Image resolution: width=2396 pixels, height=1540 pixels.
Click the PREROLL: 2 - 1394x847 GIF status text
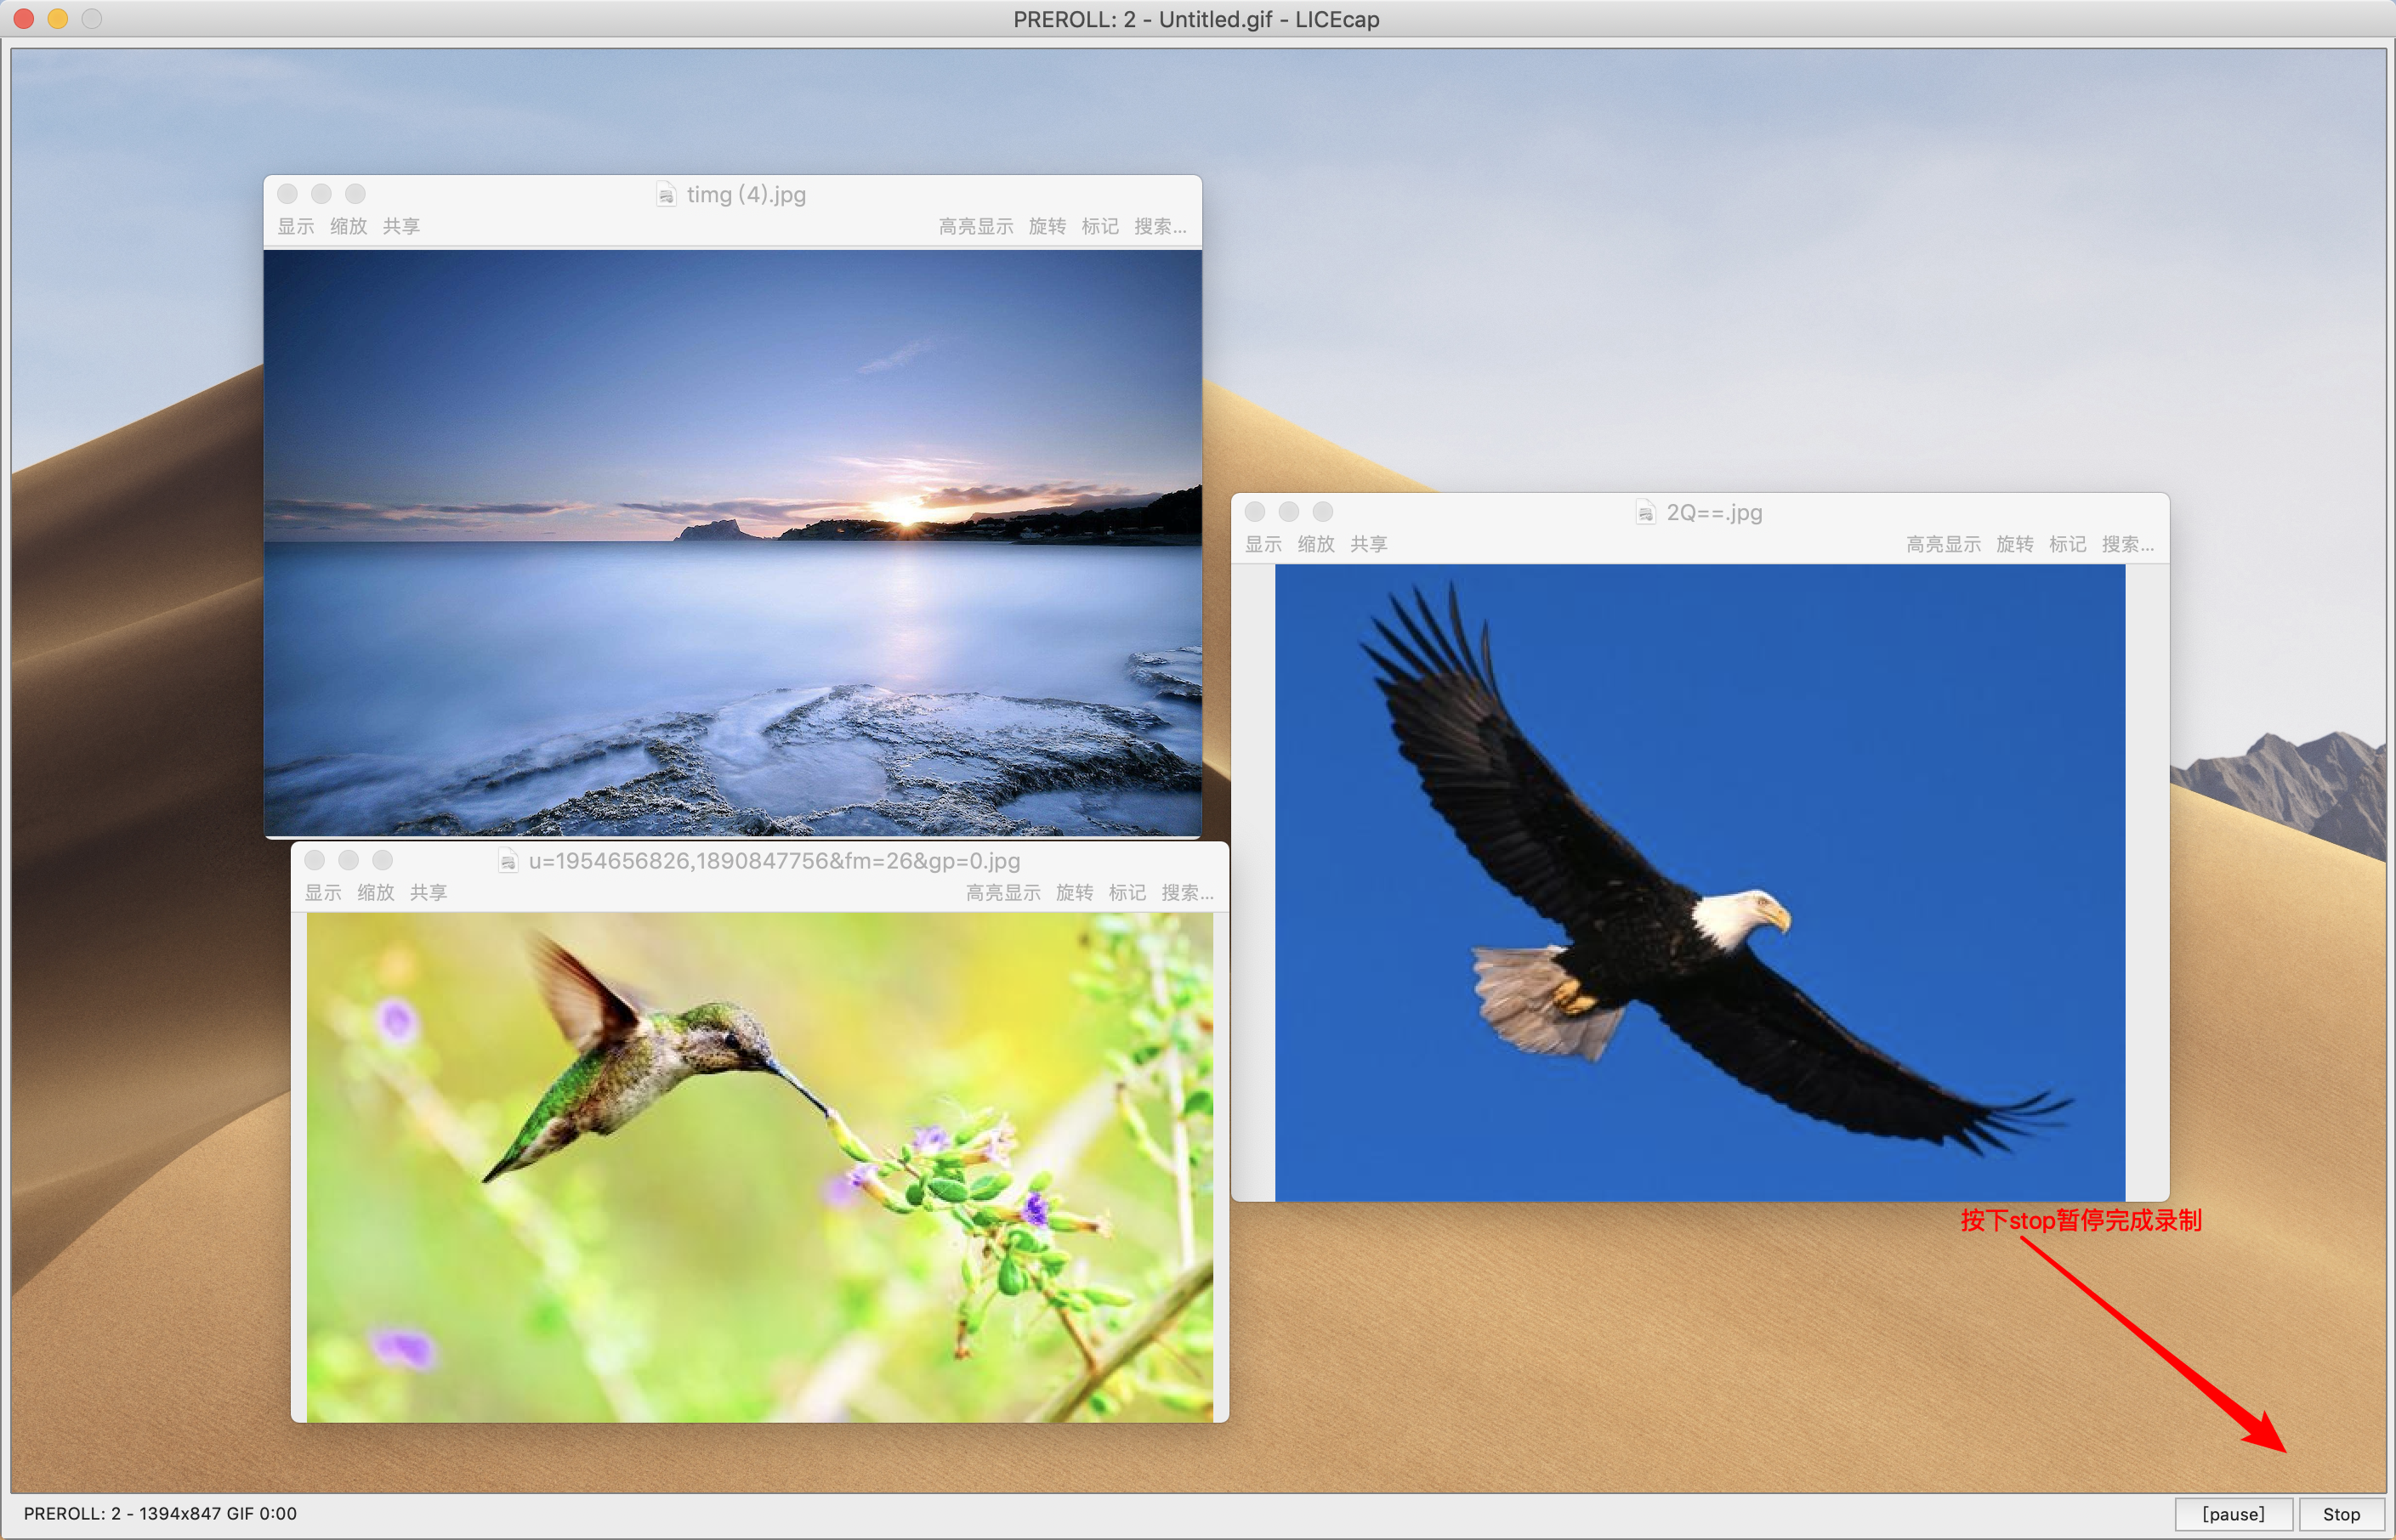(x=160, y=1513)
